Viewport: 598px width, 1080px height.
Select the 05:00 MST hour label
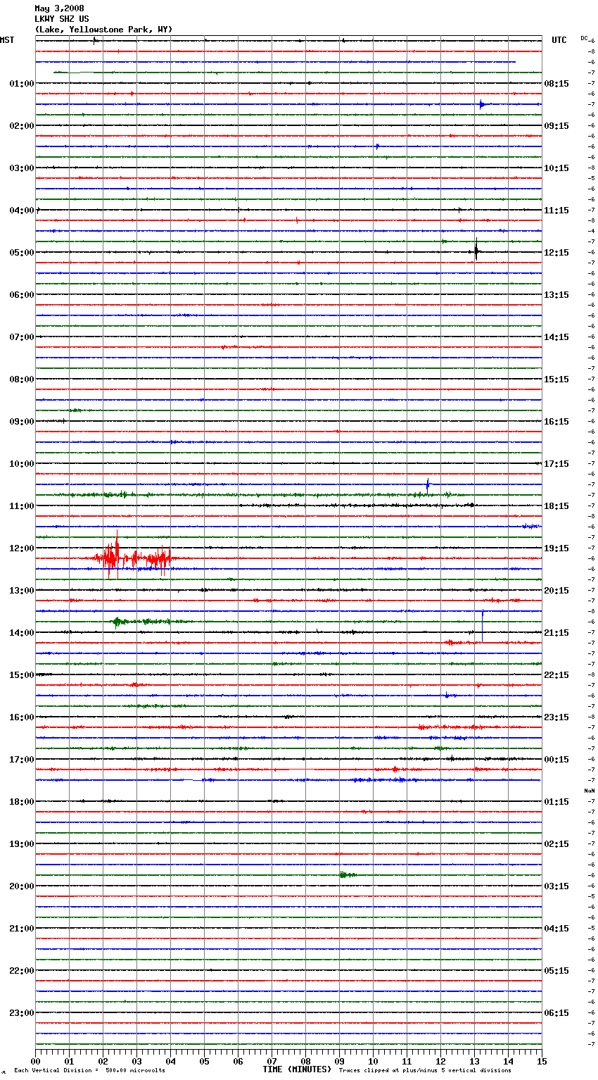coord(22,253)
